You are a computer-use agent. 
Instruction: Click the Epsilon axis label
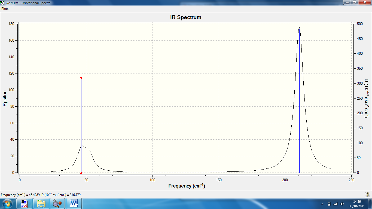pyautogui.click(x=5, y=98)
